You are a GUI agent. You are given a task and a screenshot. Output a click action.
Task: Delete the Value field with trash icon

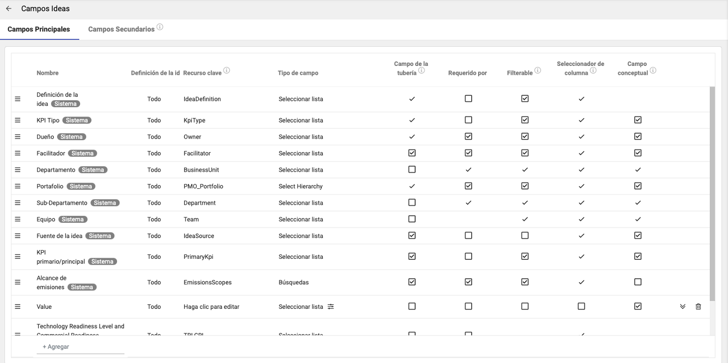click(698, 306)
